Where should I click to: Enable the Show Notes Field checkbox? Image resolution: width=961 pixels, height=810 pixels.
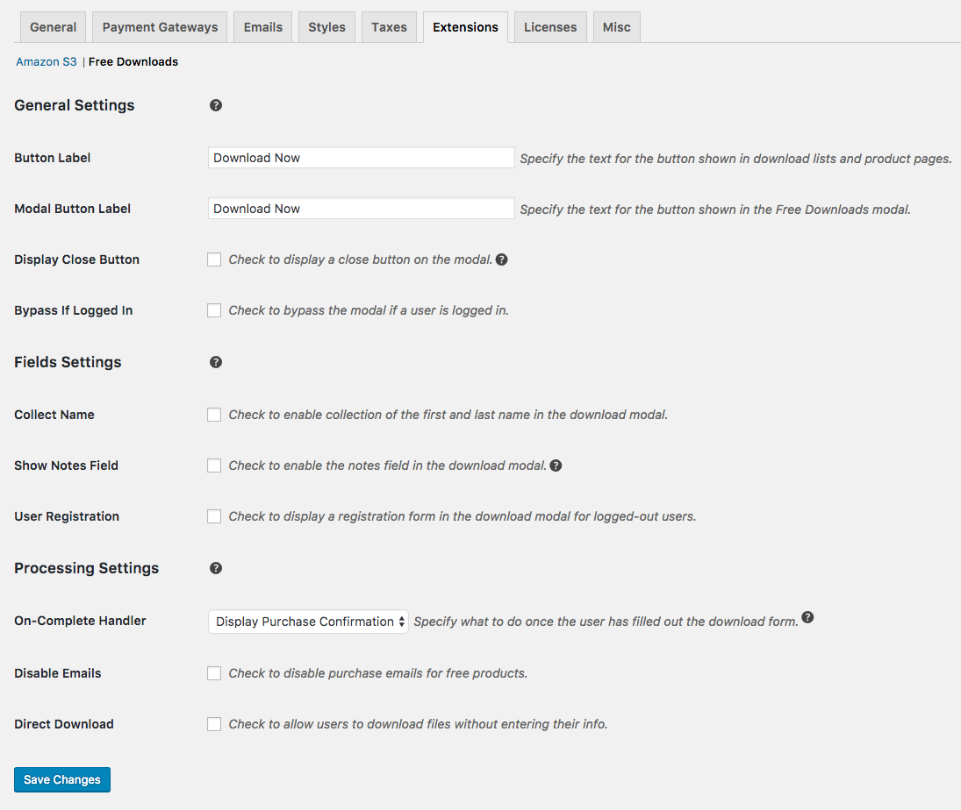tap(214, 465)
